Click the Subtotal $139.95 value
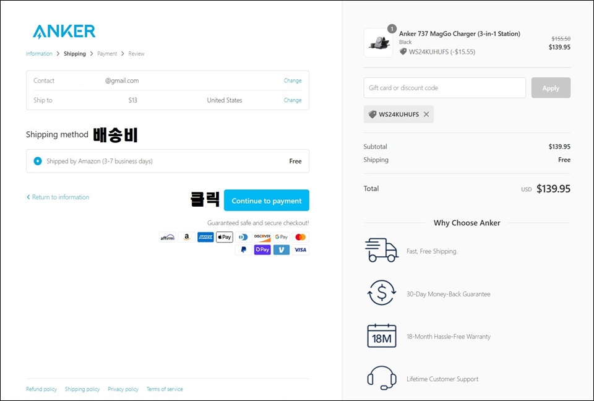Viewport: 594px width, 401px height. pos(559,147)
